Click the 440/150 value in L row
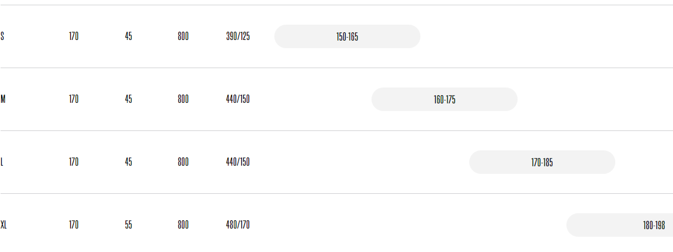The height and width of the screenshot is (252, 673). click(x=238, y=162)
